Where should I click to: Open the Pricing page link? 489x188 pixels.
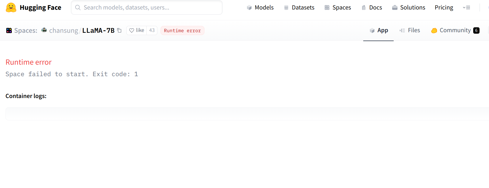[444, 7]
